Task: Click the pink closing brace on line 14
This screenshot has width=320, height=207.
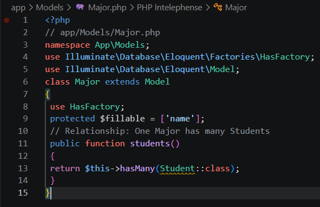Action: [x=53, y=180]
